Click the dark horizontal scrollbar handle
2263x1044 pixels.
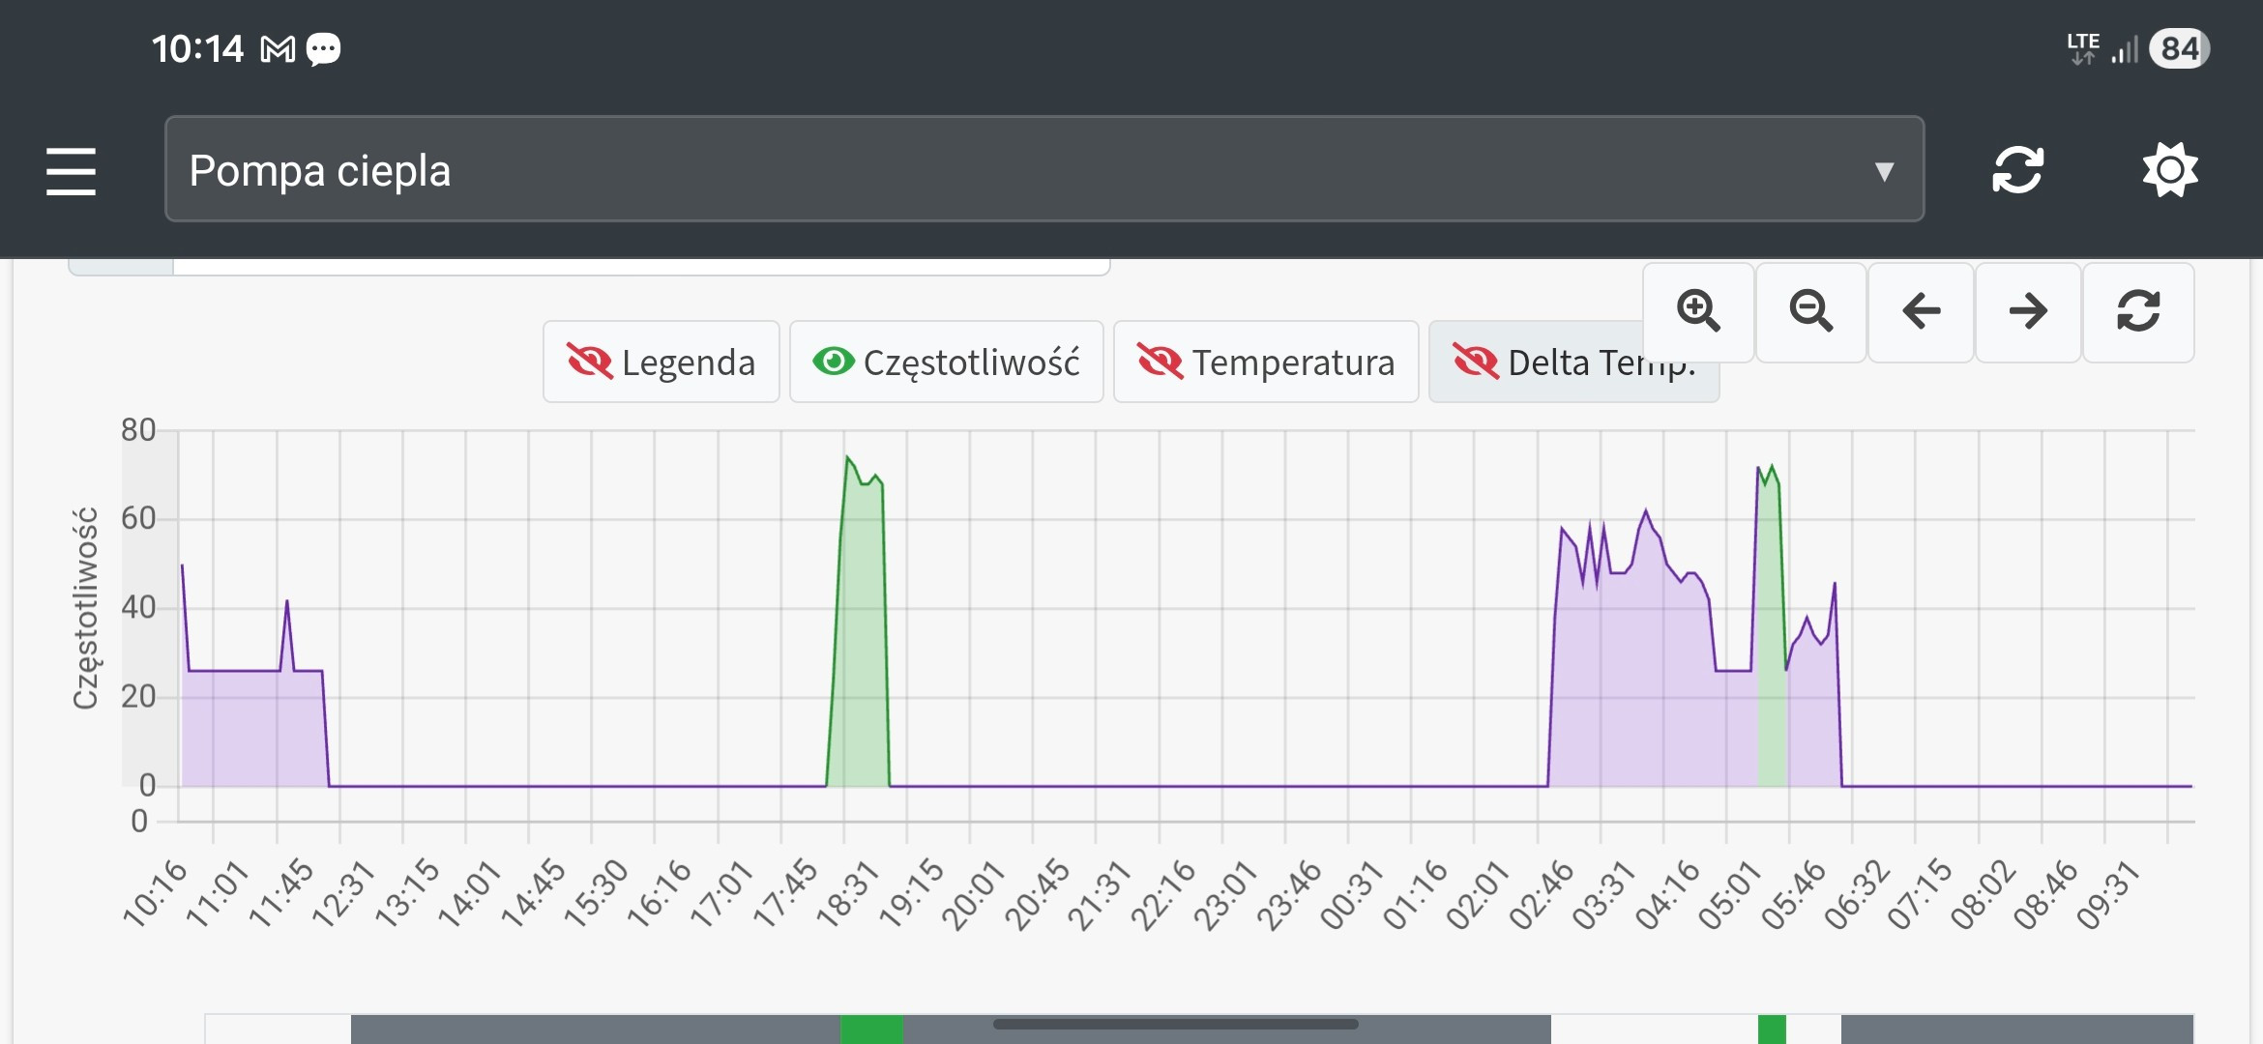1175,1024
